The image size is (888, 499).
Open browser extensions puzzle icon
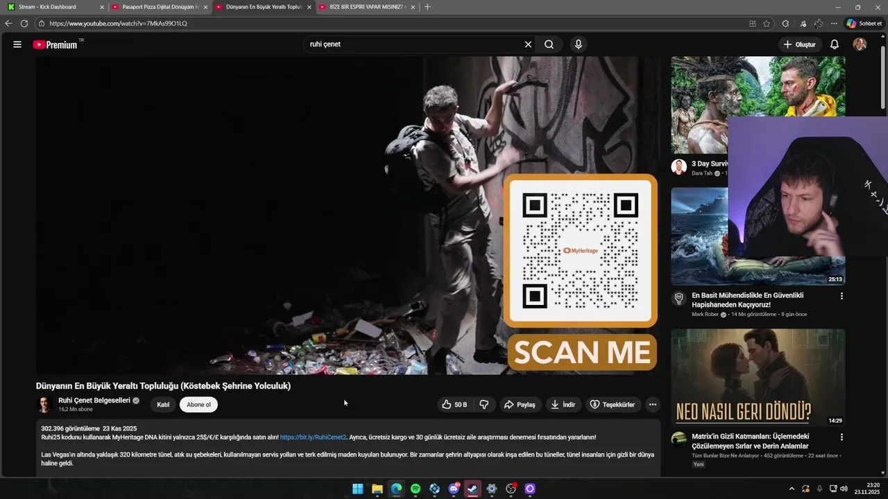pos(785,24)
